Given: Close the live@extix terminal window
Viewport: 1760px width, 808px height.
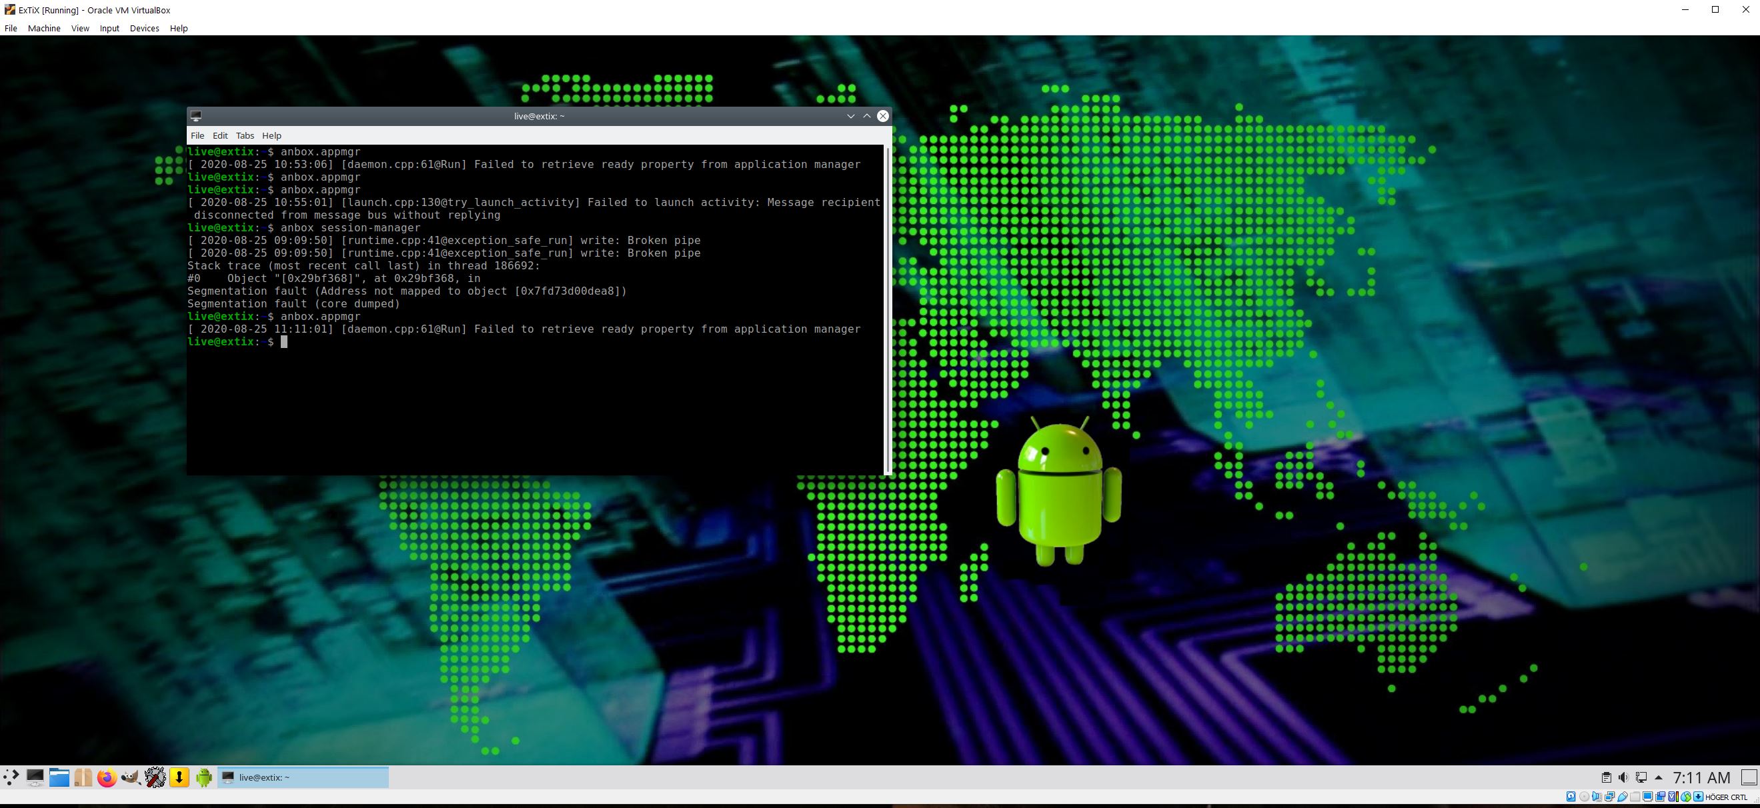Looking at the screenshot, I should [883, 116].
